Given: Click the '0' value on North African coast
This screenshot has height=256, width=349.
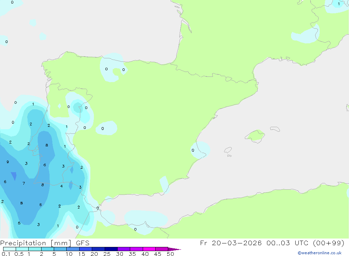Looking at the screenshot, I should (135, 229).
